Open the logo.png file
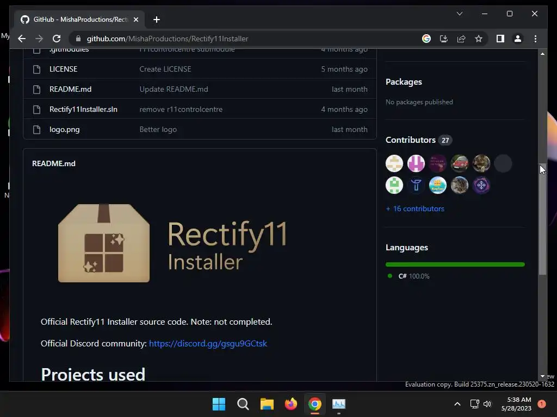This screenshot has height=417, width=557. 64,130
